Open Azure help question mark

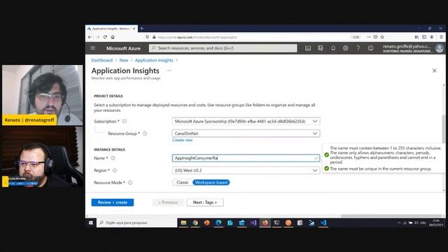pyautogui.click(x=358, y=48)
